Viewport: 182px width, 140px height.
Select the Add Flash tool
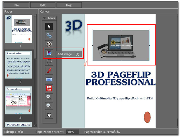tap(49, 71)
